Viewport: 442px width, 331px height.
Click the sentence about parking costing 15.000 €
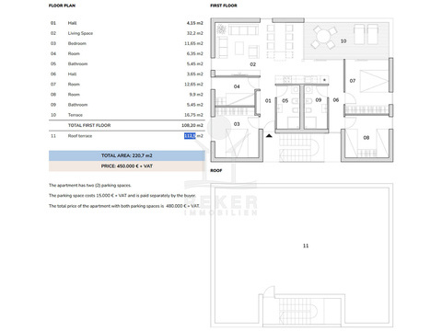tap(122, 196)
